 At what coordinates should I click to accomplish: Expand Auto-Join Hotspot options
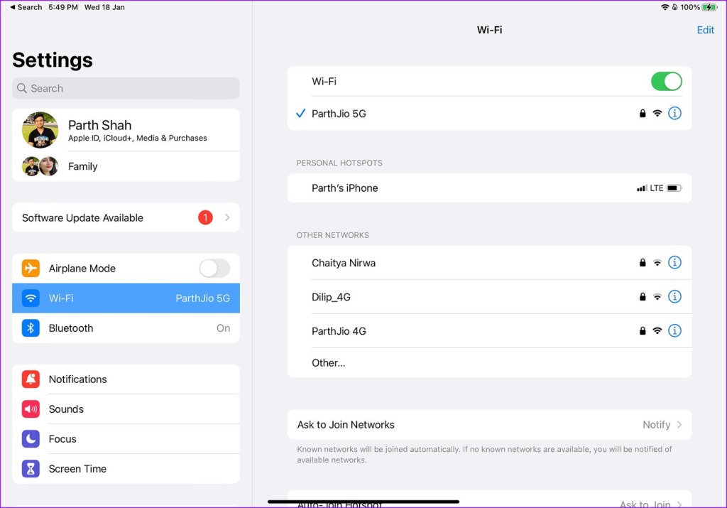click(x=489, y=502)
